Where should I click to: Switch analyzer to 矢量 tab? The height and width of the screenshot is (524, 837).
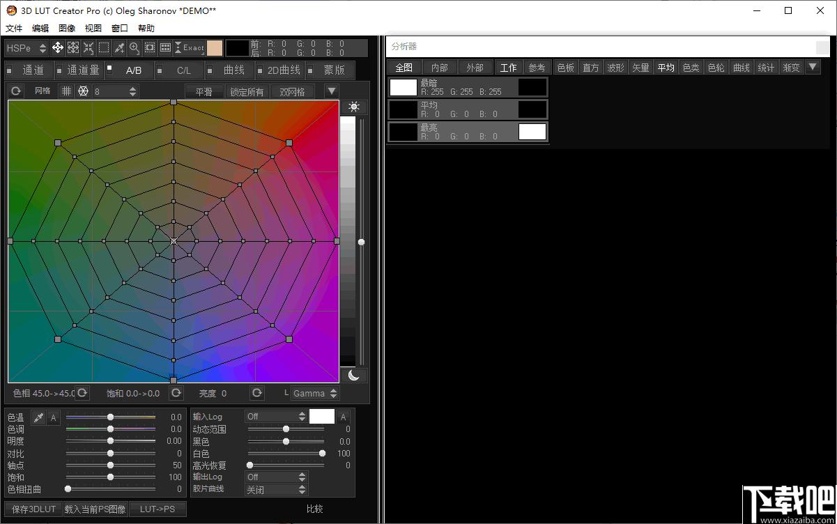click(641, 68)
